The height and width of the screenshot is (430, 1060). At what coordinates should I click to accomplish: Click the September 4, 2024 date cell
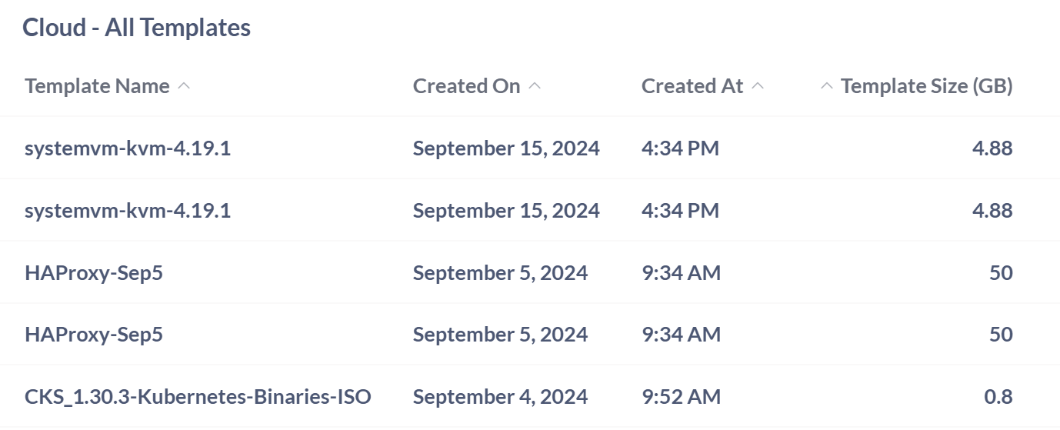[500, 397]
